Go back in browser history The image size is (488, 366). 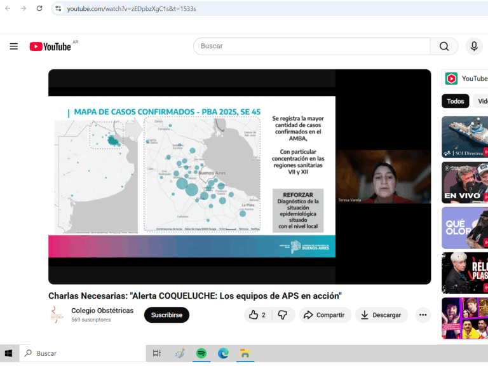pyautogui.click(x=8, y=8)
